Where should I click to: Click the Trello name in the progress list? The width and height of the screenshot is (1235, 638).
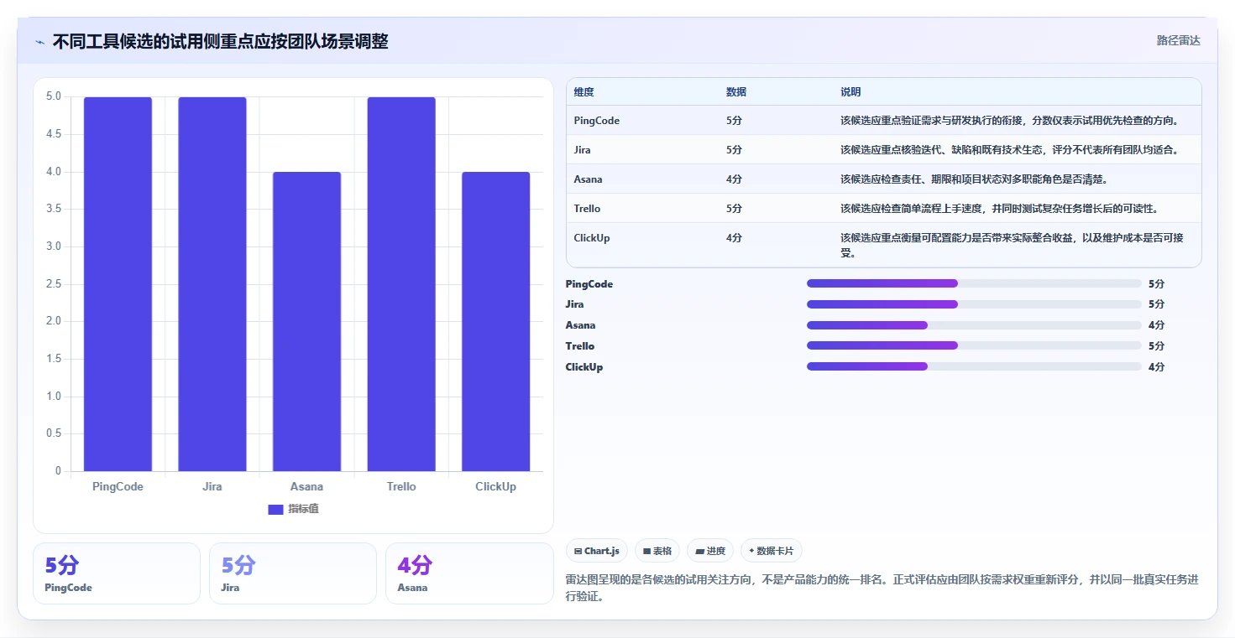pos(579,346)
